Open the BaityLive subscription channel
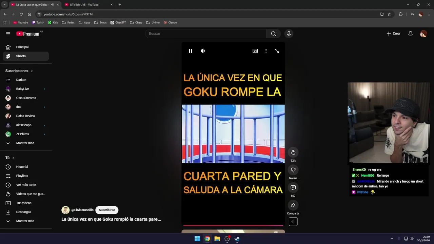This screenshot has width=434, height=244. tap(26, 89)
